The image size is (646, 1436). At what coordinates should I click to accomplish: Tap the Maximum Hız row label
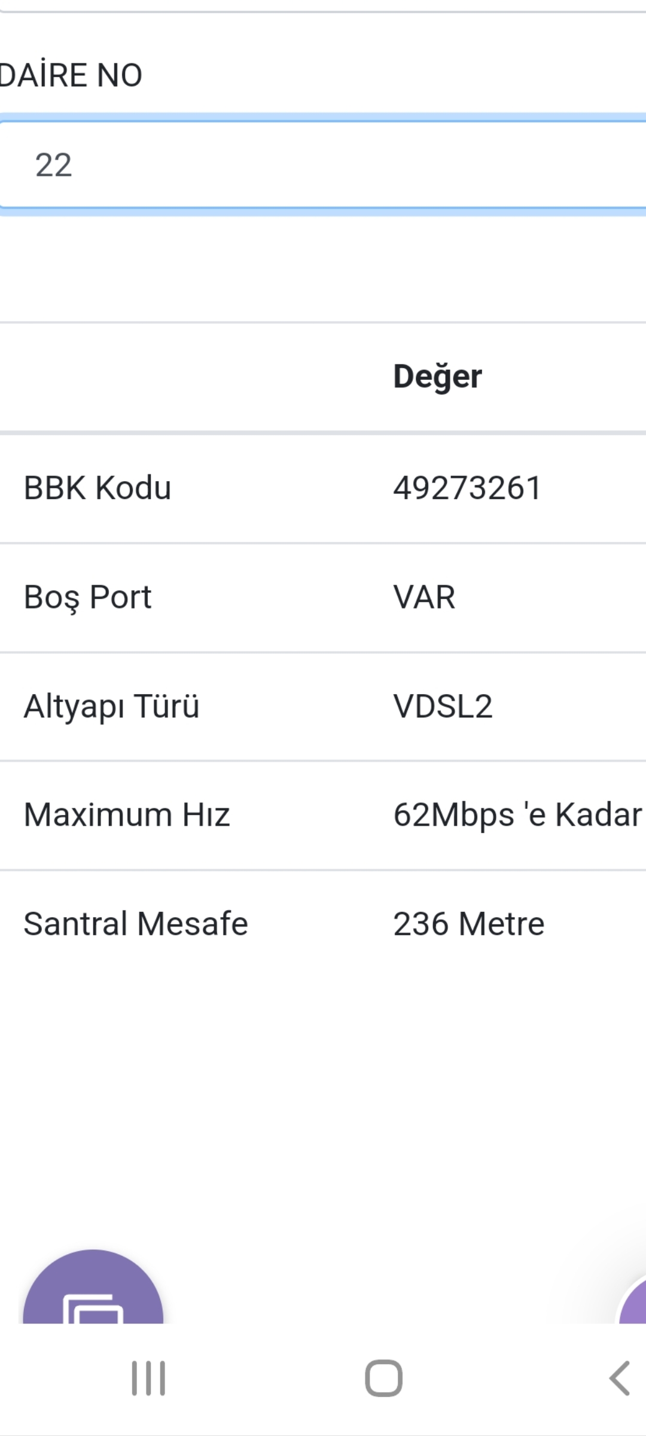[127, 815]
